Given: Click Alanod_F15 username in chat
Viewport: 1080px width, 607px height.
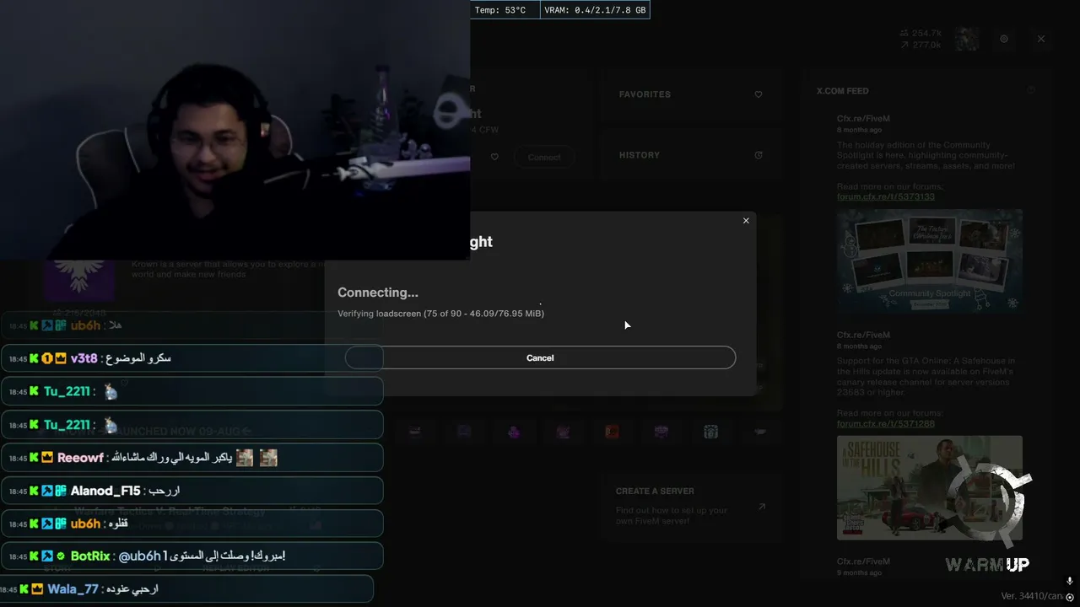Looking at the screenshot, I should tap(105, 491).
